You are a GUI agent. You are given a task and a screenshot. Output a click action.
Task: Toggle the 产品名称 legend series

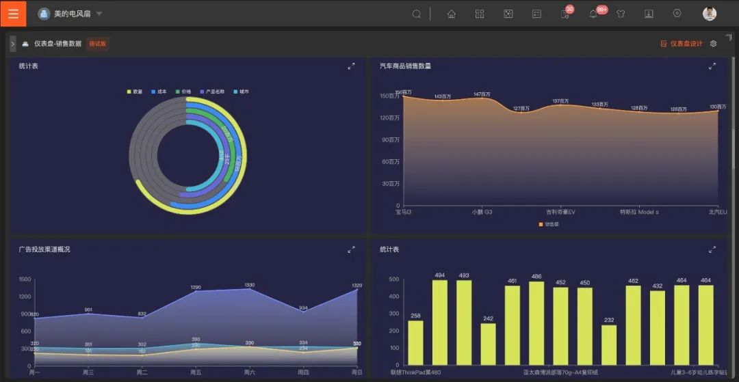pyautogui.click(x=213, y=92)
